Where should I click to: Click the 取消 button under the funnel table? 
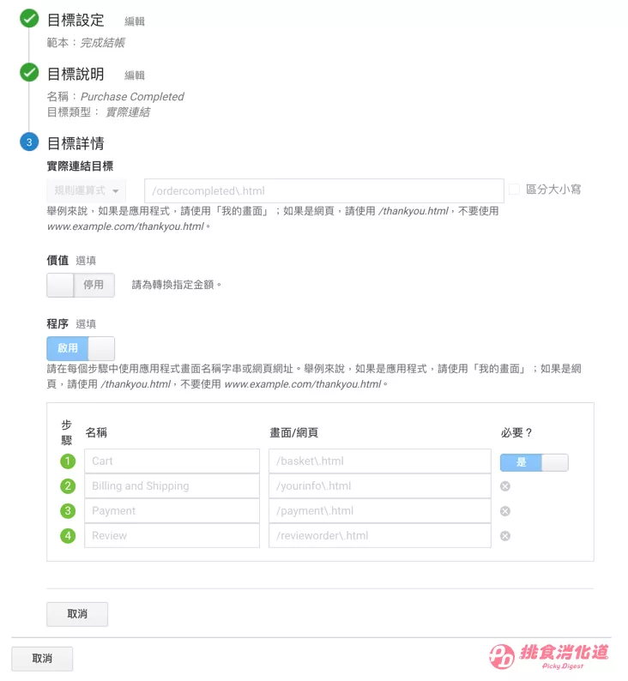pos(77,614)
